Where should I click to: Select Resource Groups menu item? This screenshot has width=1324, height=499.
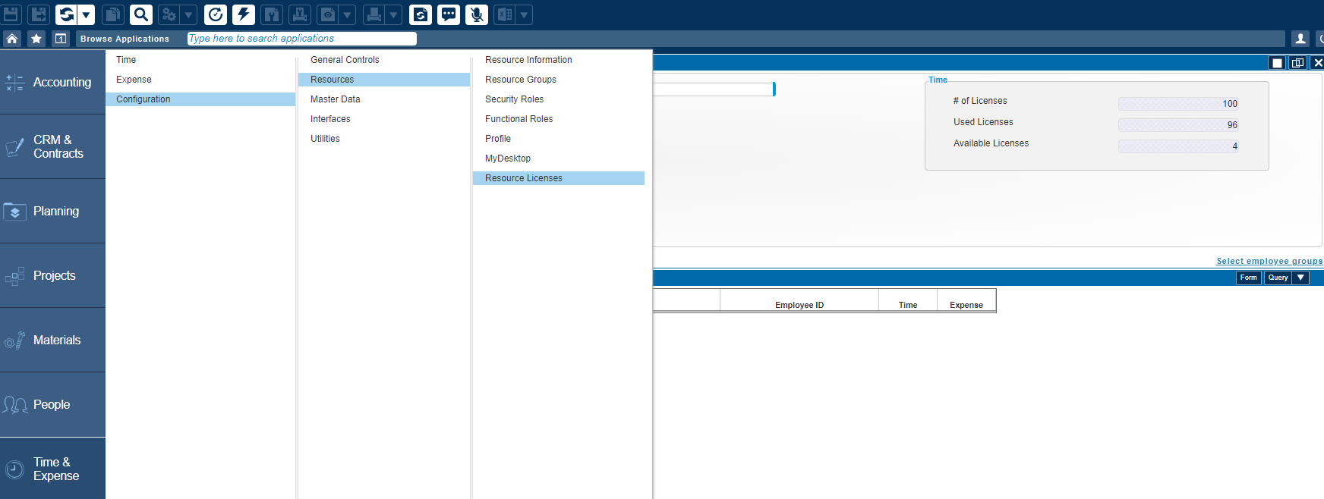coord(521,80)
